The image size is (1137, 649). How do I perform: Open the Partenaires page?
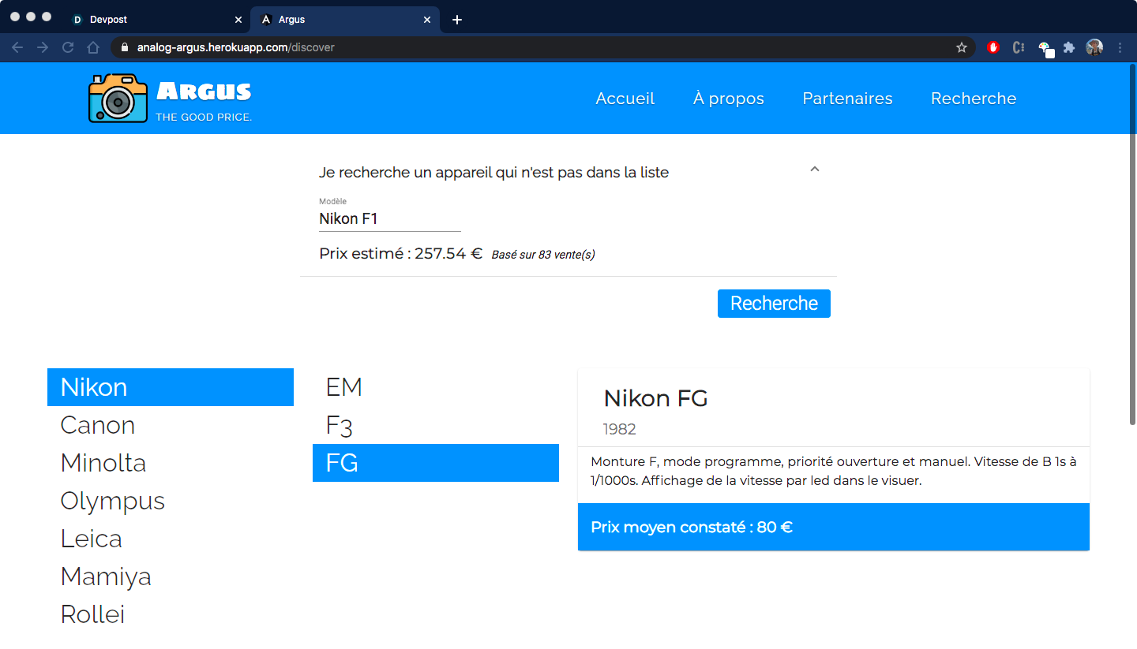847,99
